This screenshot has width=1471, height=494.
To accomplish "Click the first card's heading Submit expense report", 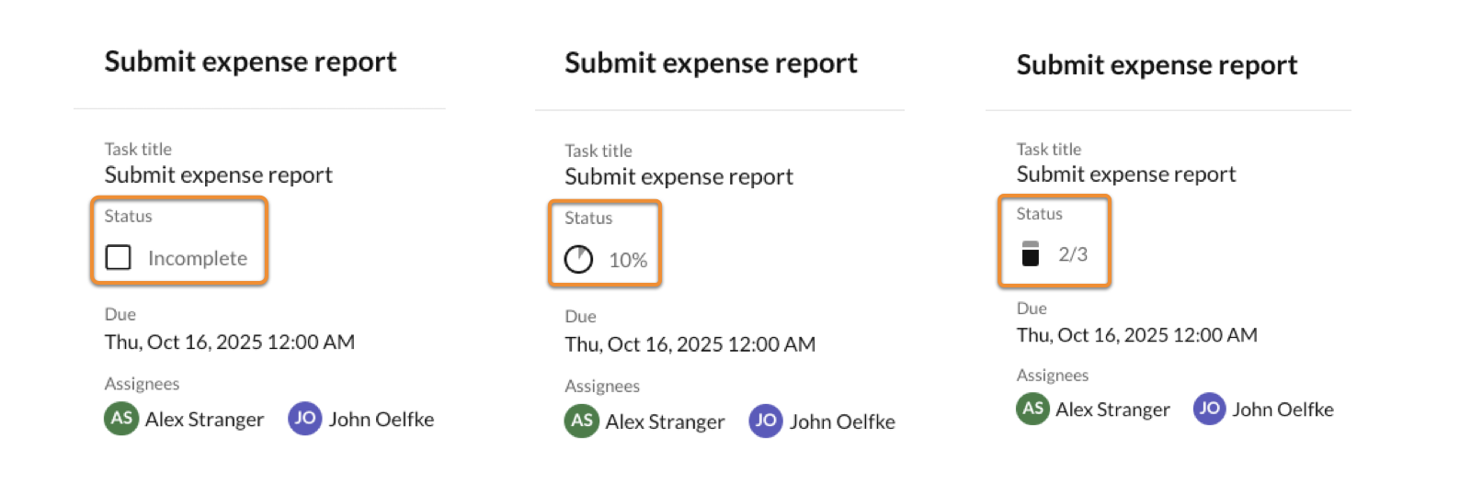I will point(251,62).
